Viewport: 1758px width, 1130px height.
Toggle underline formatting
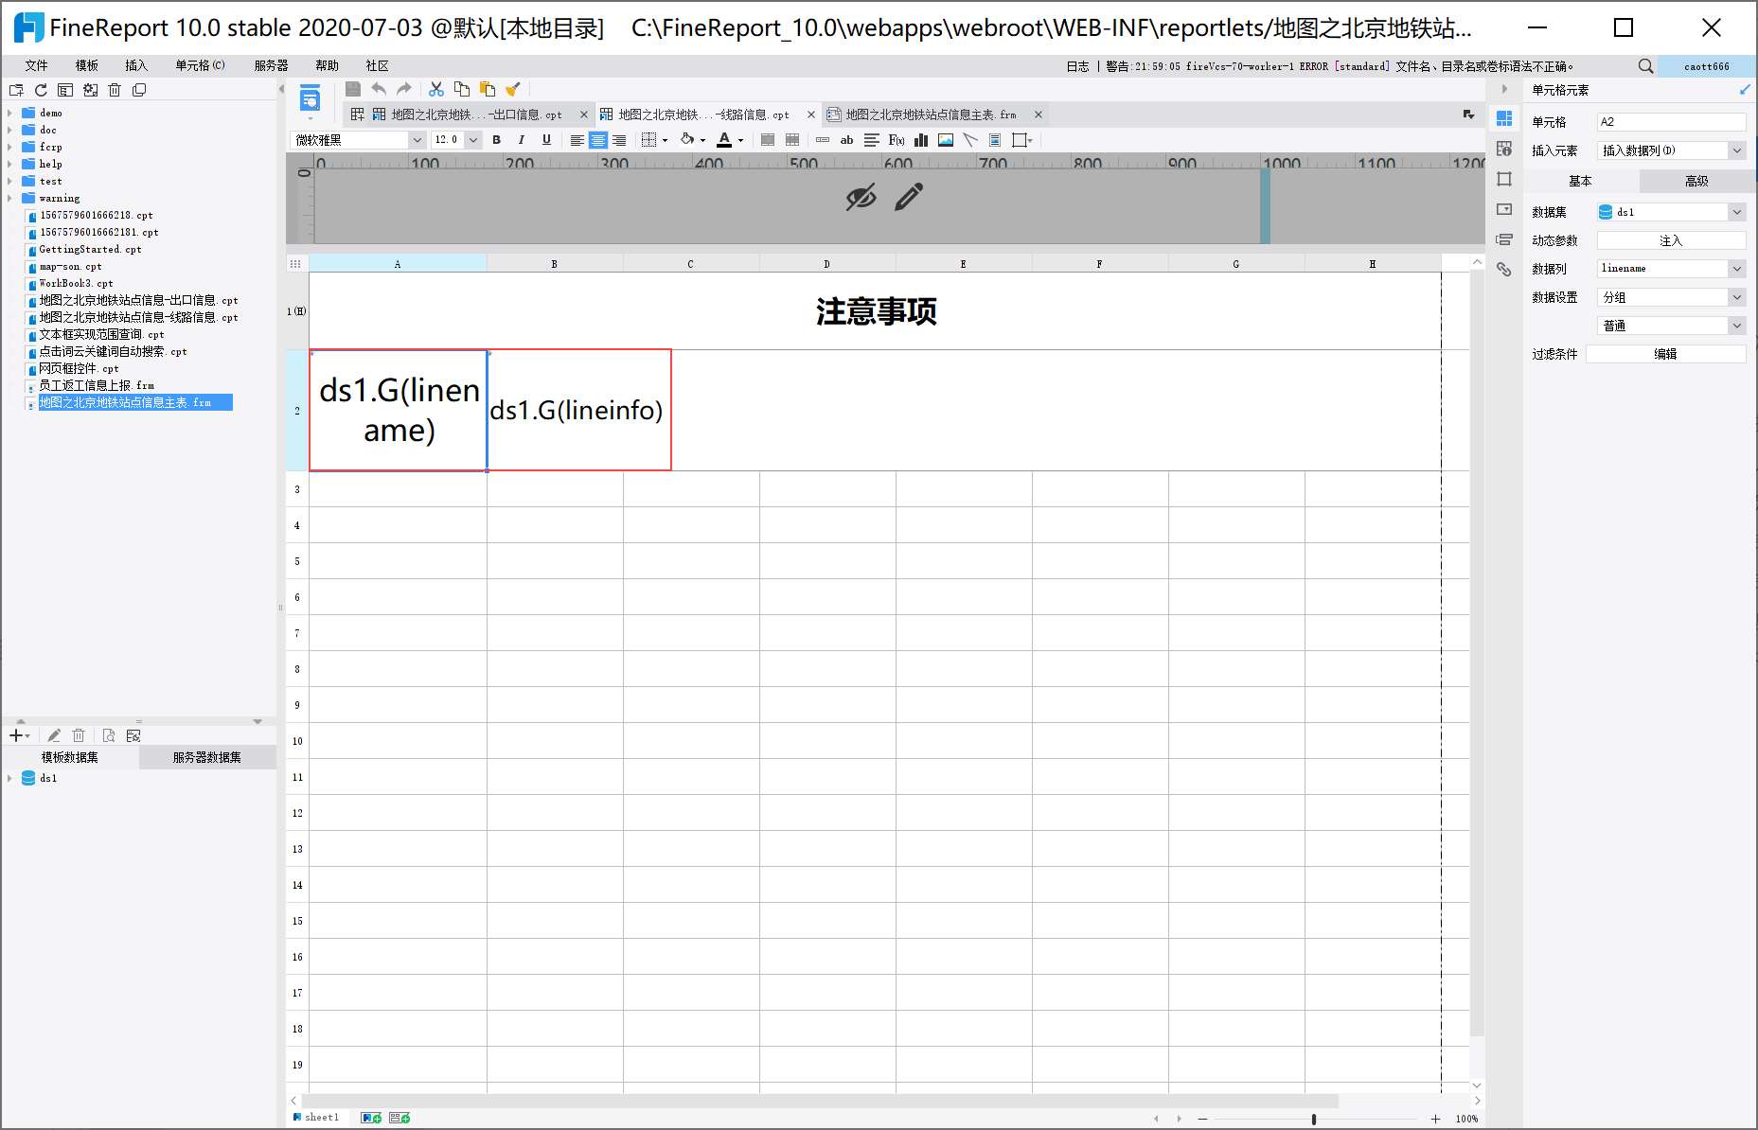[546, 140]
